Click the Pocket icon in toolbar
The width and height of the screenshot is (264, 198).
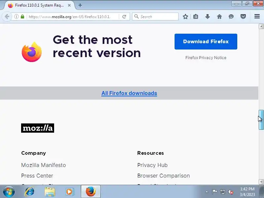click(x=243, y=16)
